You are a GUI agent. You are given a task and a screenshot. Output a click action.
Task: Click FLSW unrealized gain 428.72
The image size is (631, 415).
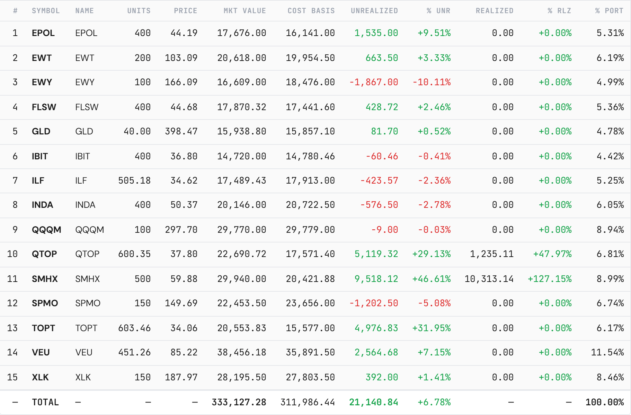click(x=382, y=107)
